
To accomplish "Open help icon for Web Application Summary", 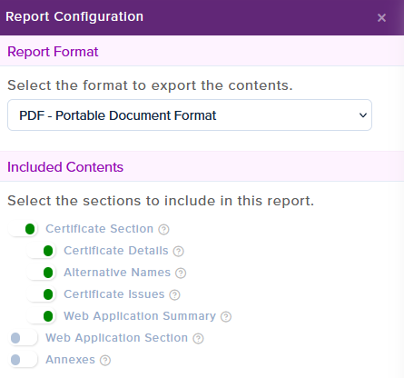I will pyautogui.click(x=226, y=316).
